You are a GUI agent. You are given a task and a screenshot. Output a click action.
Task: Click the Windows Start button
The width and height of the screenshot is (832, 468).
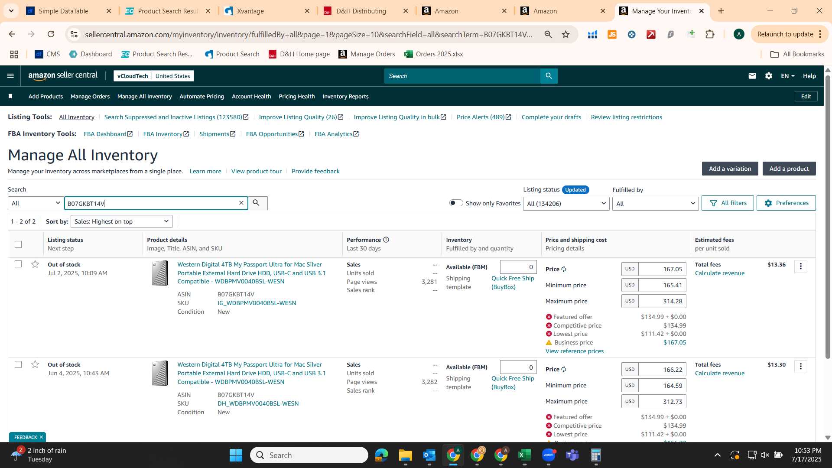(x=236, y=455)
